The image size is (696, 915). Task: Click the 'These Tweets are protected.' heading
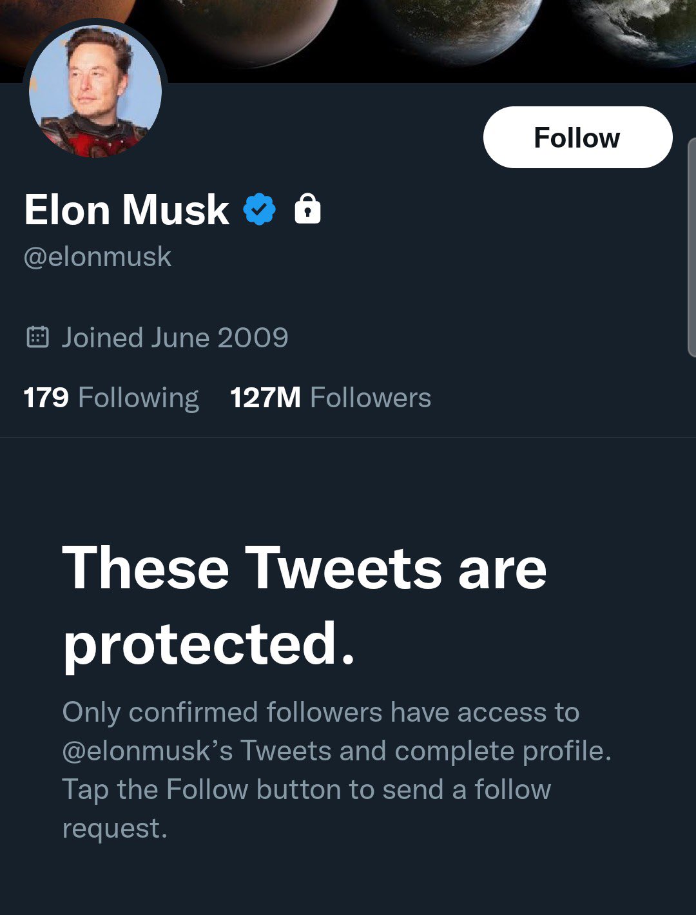point(304,606)
